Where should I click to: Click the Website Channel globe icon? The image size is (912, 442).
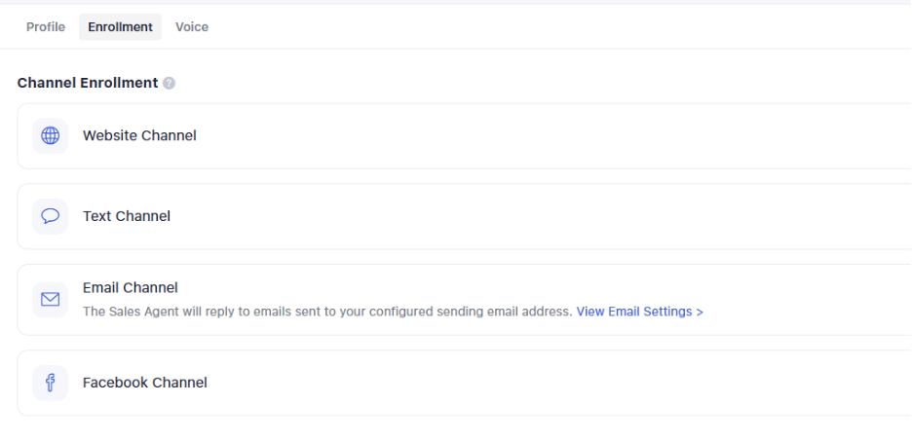[50, 136]
